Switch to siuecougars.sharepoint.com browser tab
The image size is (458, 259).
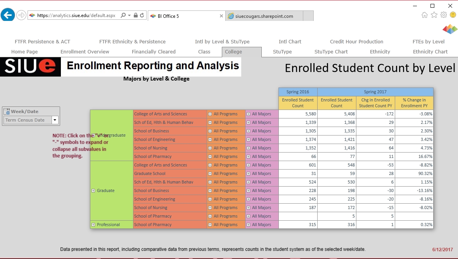click(264, 16)
